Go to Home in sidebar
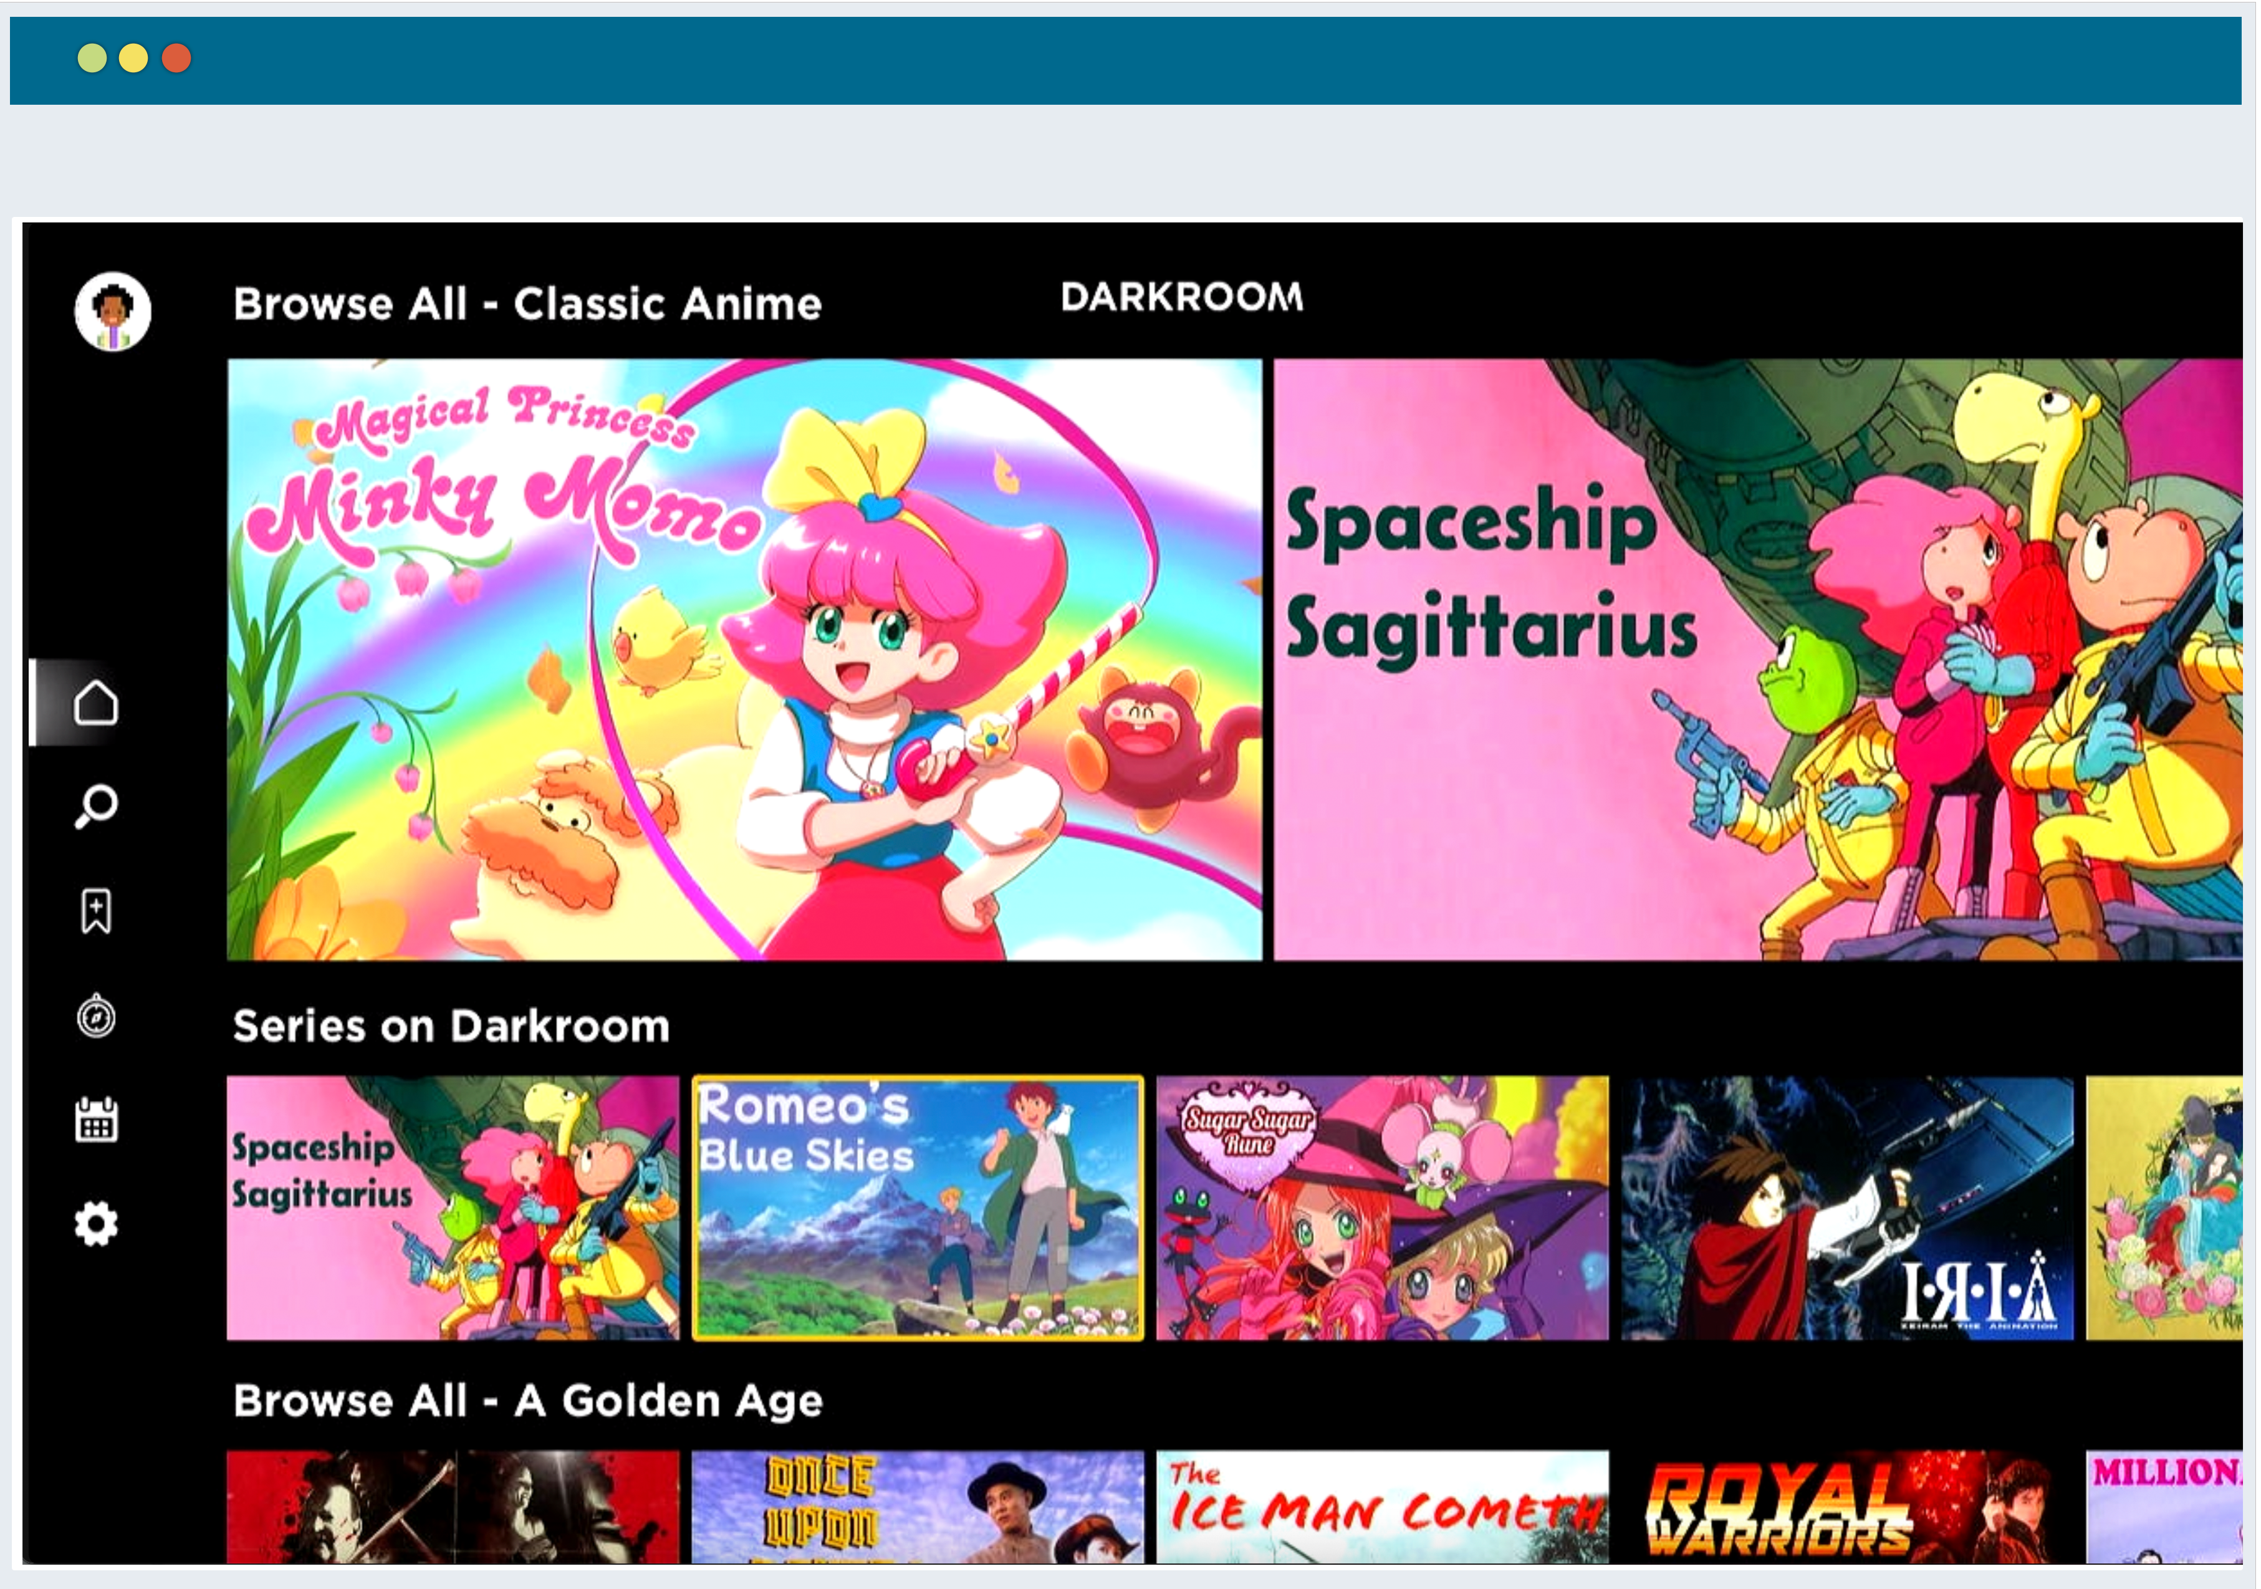 coord(95,703)
